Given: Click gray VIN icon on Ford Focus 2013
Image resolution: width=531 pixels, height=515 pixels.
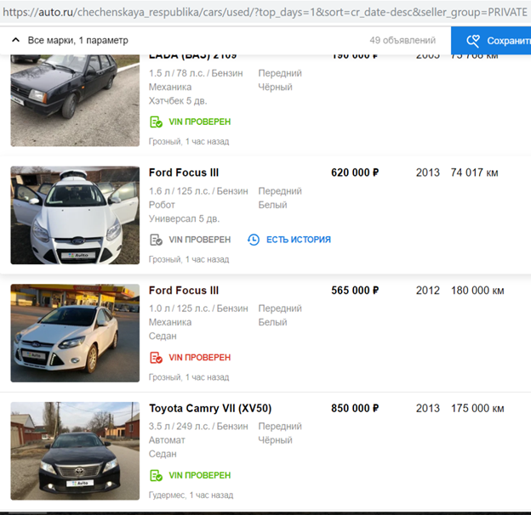Looking at the screenshot, I should 156,240.
